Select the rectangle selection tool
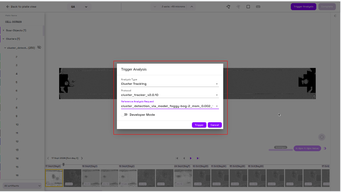The height and width of the screenshot is (192, 341). tap(248, 7)
